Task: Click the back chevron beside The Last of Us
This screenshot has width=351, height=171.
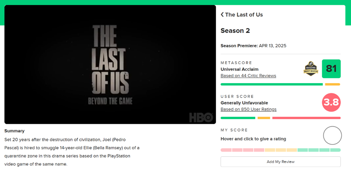Action: [222, 15]
